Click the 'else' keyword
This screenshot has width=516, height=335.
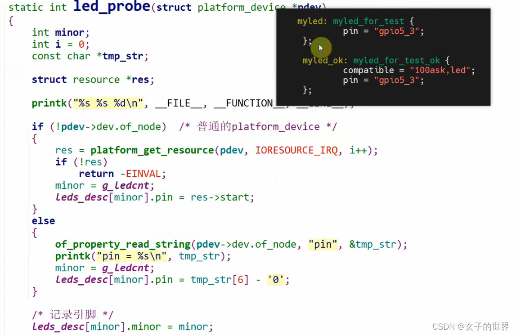[44, 221]
